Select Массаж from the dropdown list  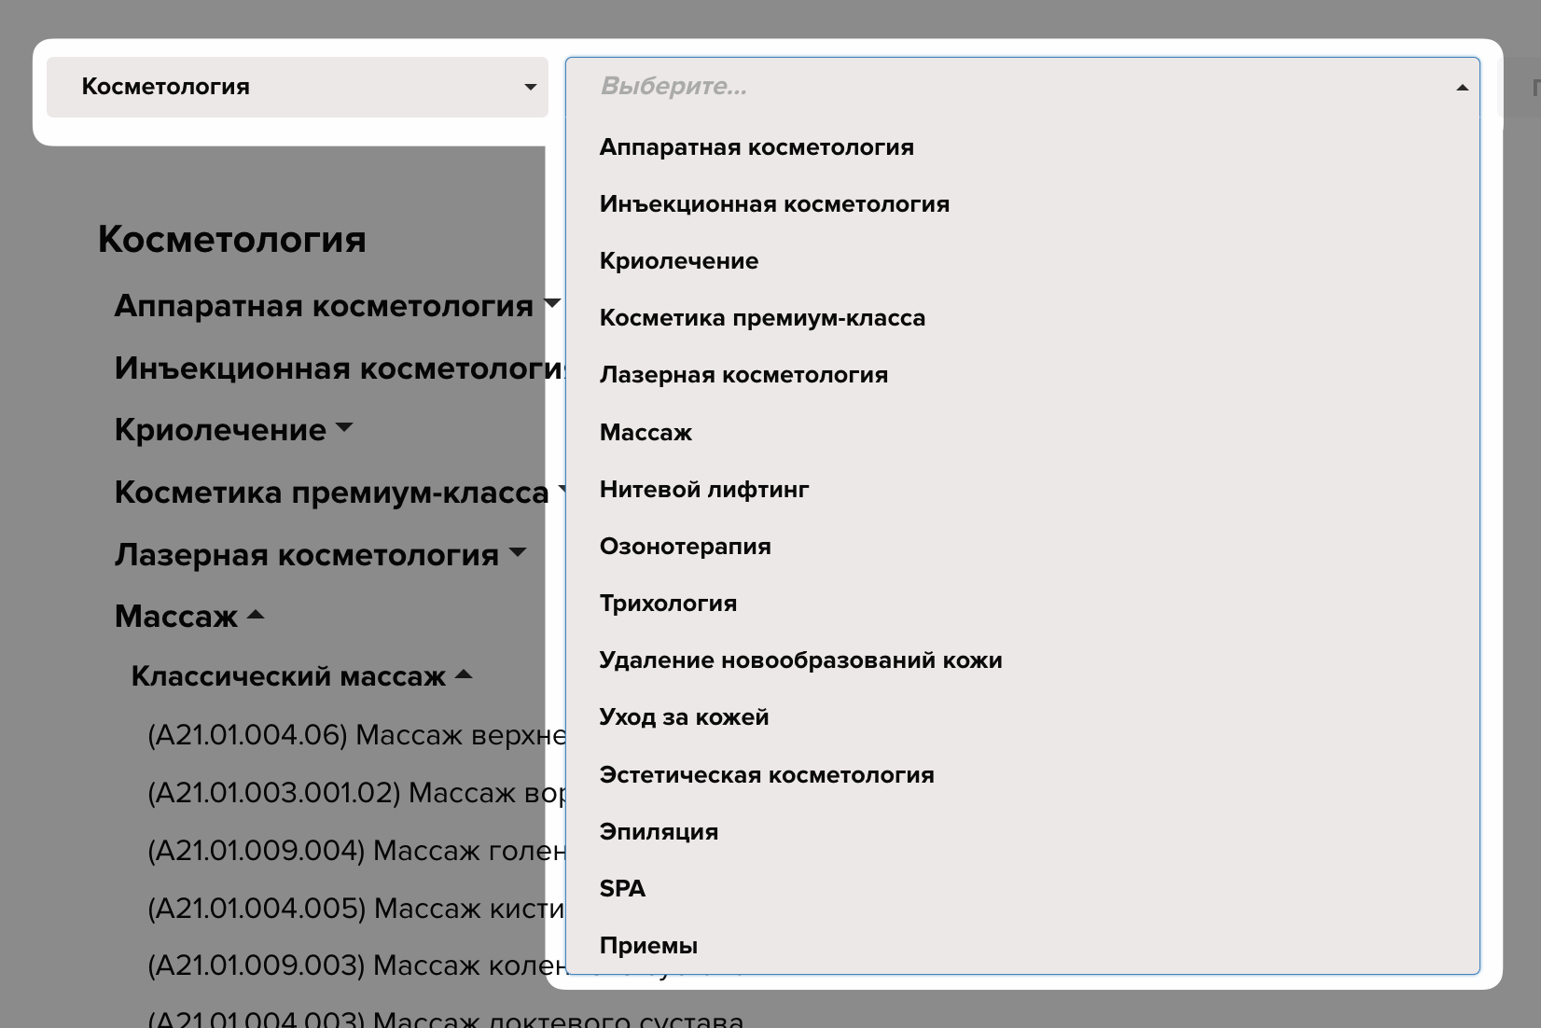coord(646,433)
